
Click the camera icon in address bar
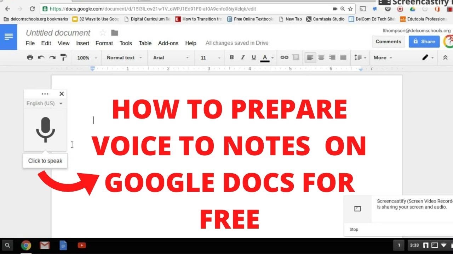335,9
